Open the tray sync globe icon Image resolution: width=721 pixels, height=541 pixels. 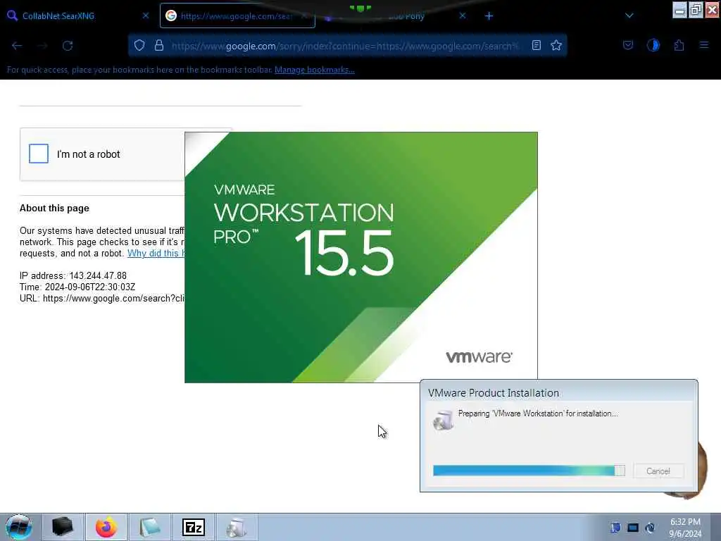tap(650, 528)
